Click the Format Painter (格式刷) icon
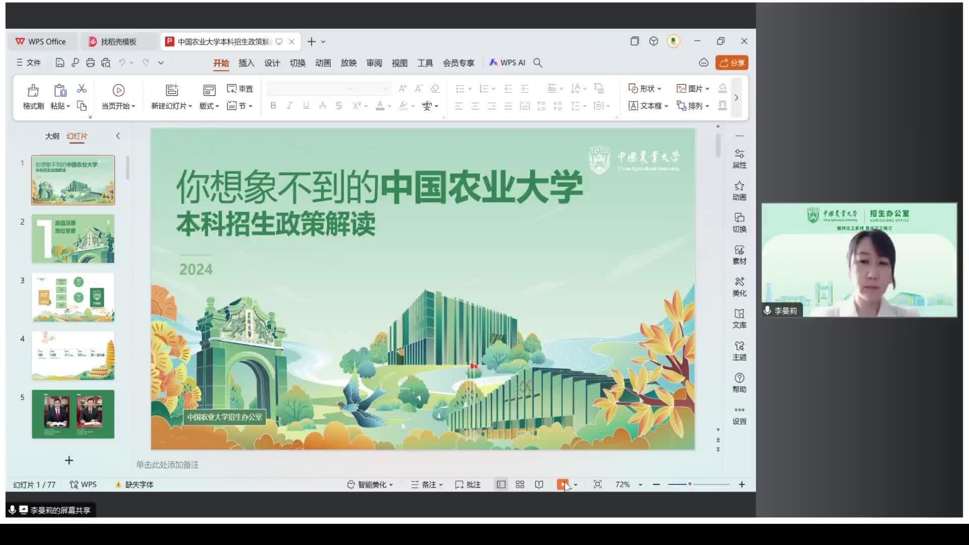 point(33,90)
